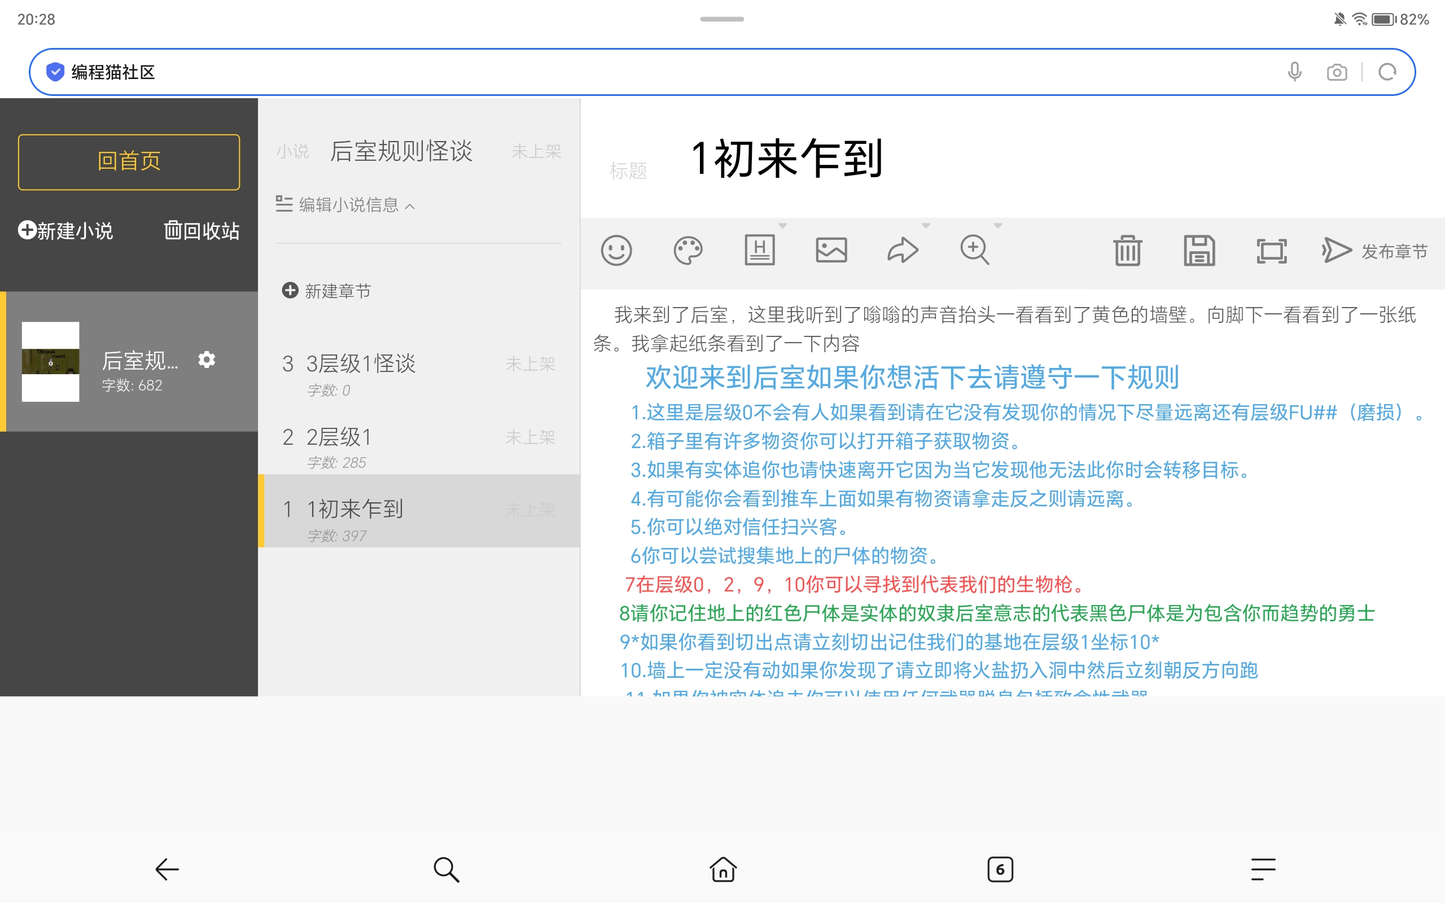Click rule 2 about 箱子 supplies
Screen dimensions: 1445x903
pyautogui.click(x=825, y=441)
